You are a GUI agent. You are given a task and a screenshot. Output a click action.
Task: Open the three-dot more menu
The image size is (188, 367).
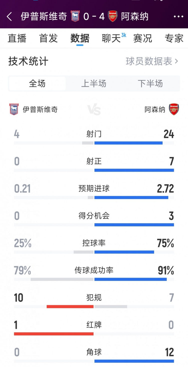(178, 17)
